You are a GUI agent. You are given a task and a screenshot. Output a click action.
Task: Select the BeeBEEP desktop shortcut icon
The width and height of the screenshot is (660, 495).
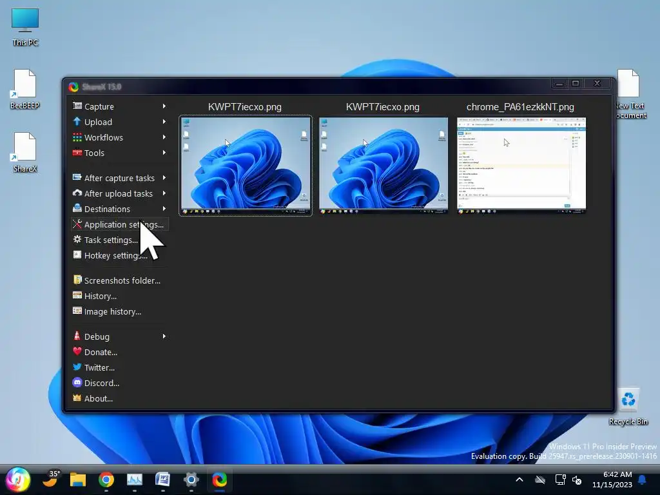click(25, 89)
